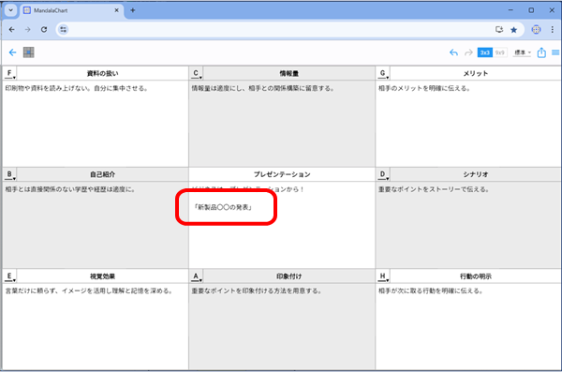Redo with the gray forward arrow

[x=468, y=52]
